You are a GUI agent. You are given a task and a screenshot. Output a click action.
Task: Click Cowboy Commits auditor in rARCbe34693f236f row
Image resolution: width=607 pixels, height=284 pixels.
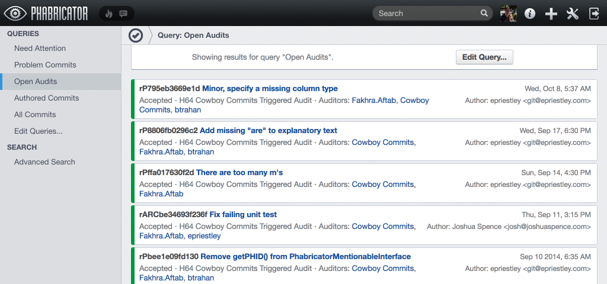382,227
